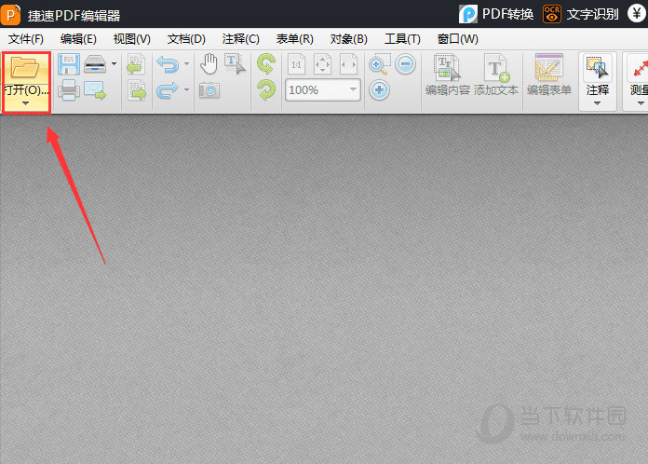This screenshot has height=464, width=648.
Task: Open the 表单(R) menu
Action: click(x=294, y=39)
